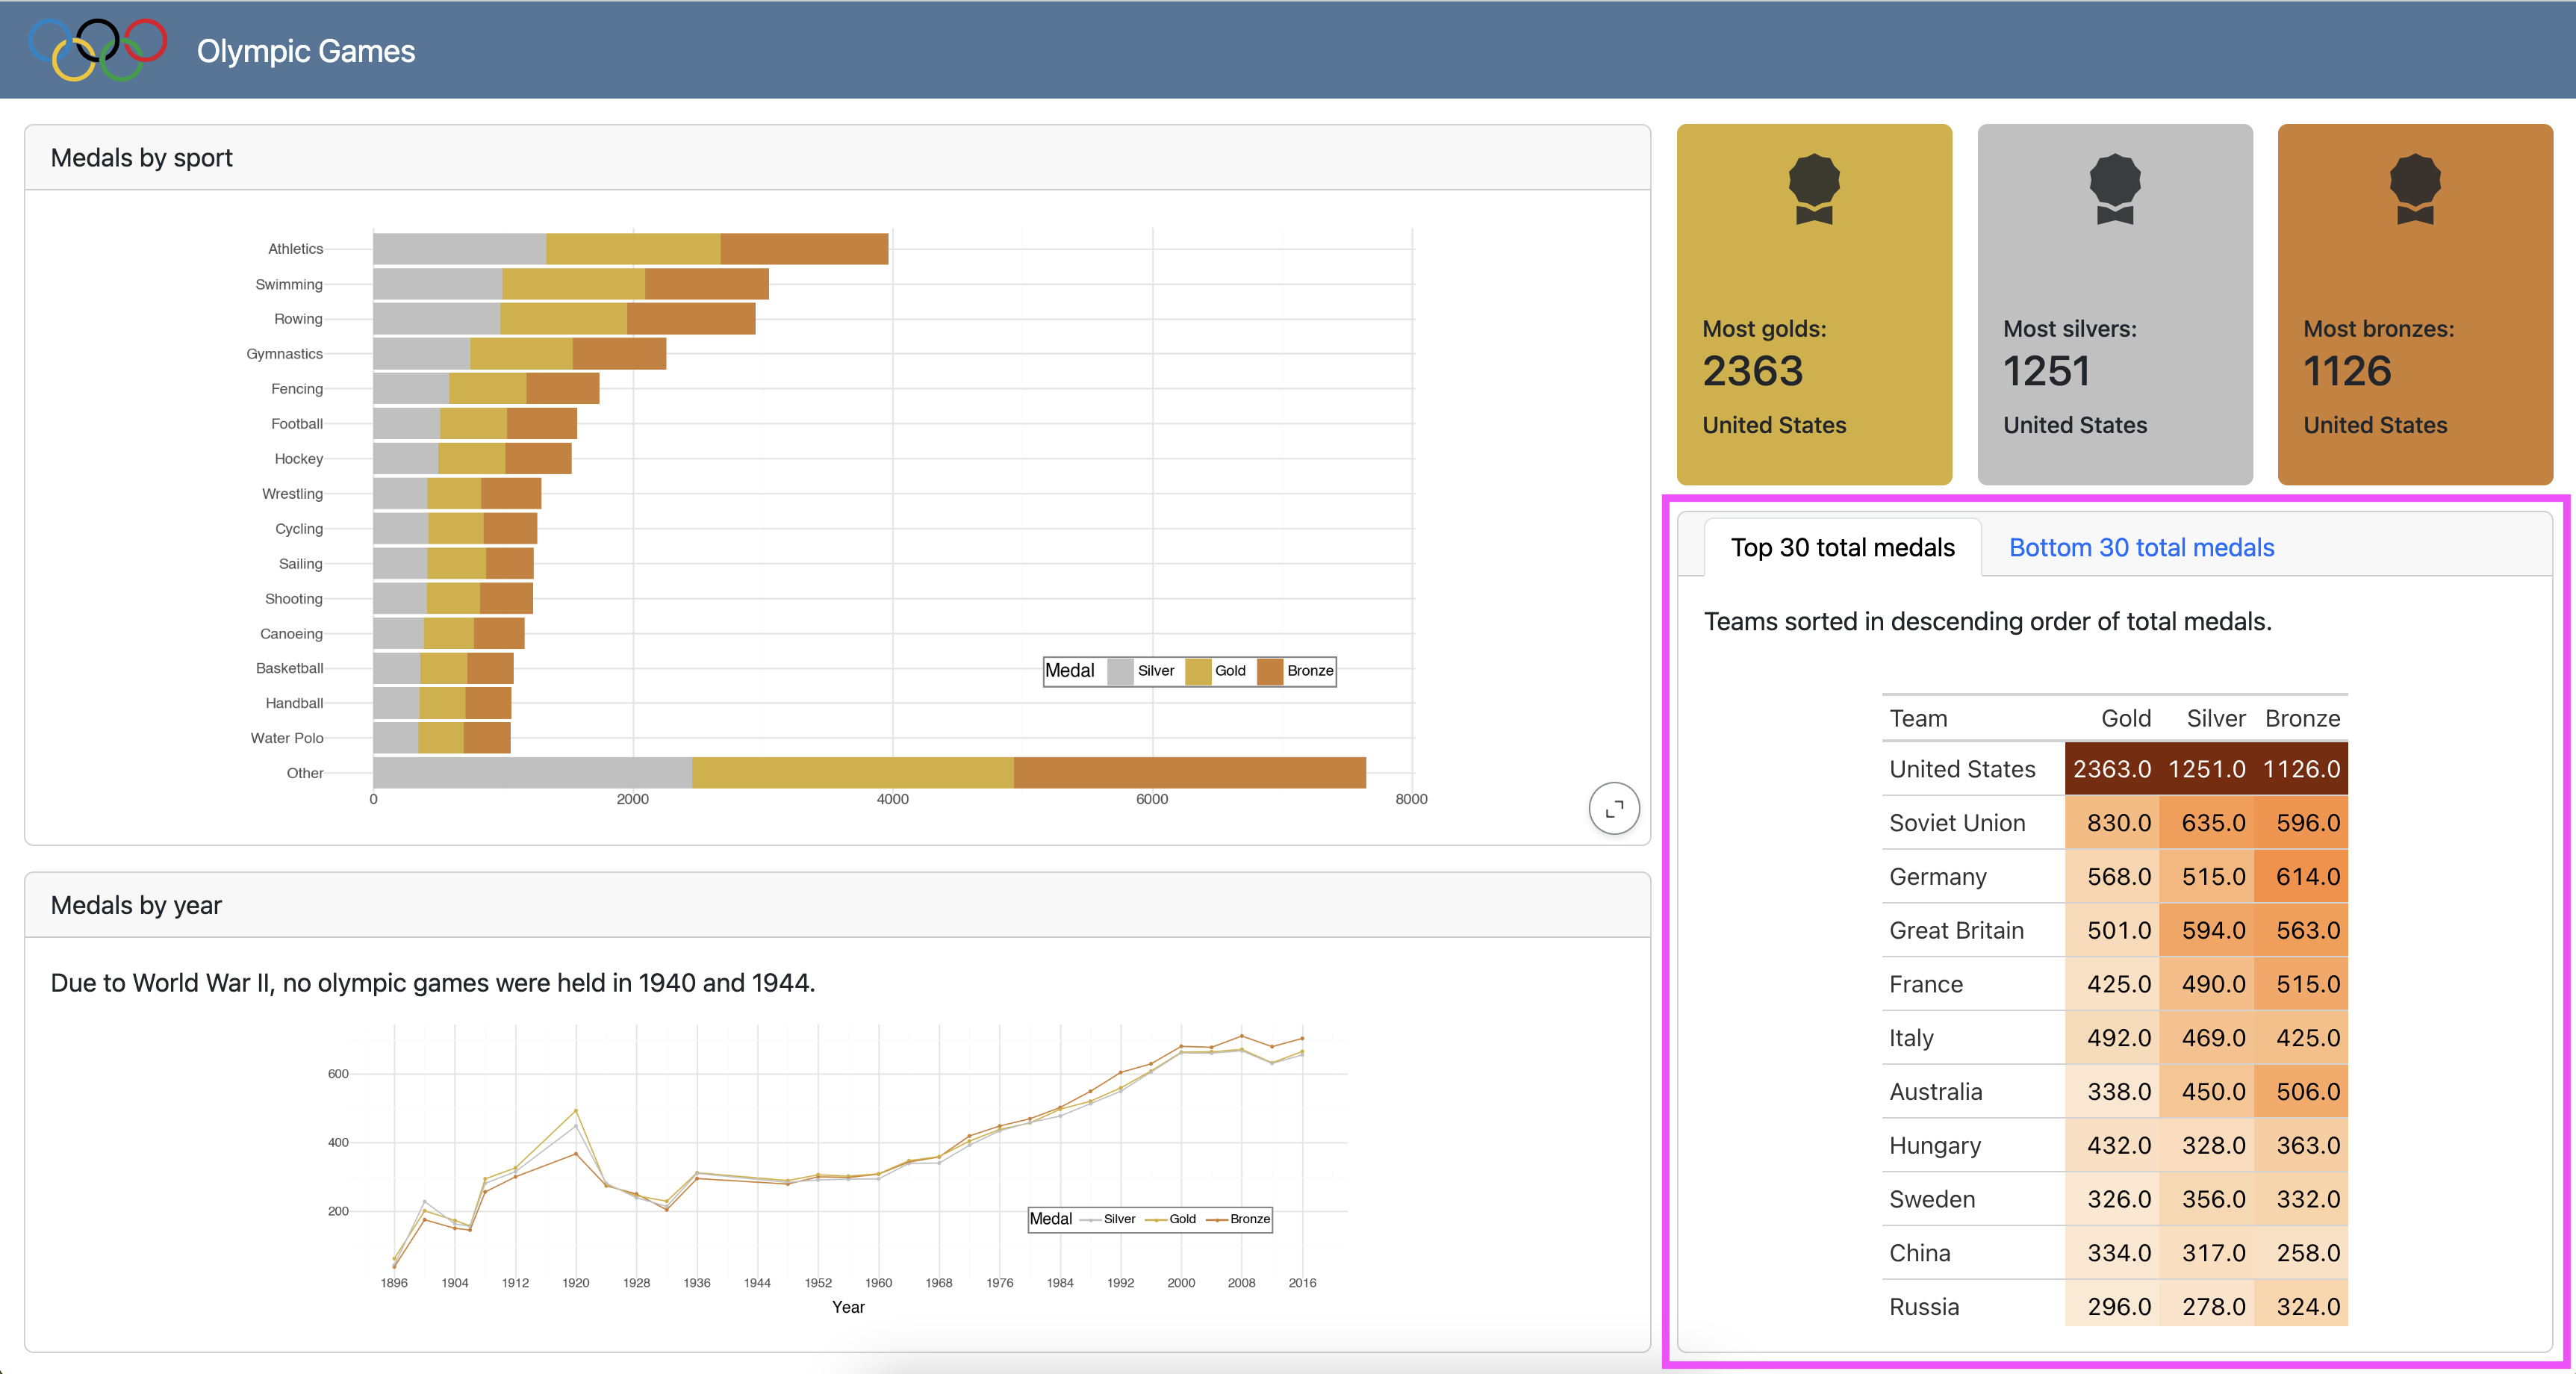Click the silver medal award icon
This screenshot has height=1374, width=2576.
(x=2114, y=189)
